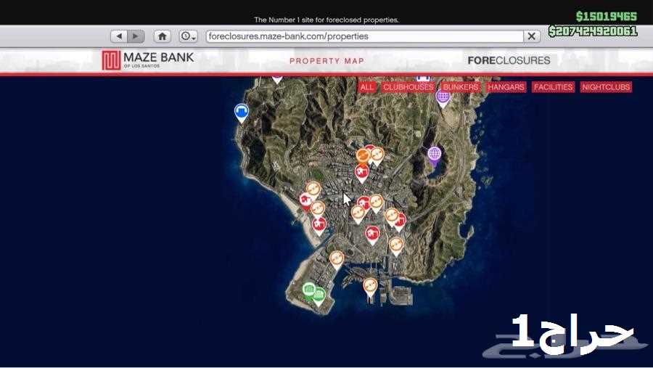
Task: Select the purple globe pin at the lake
Action: 435,155
